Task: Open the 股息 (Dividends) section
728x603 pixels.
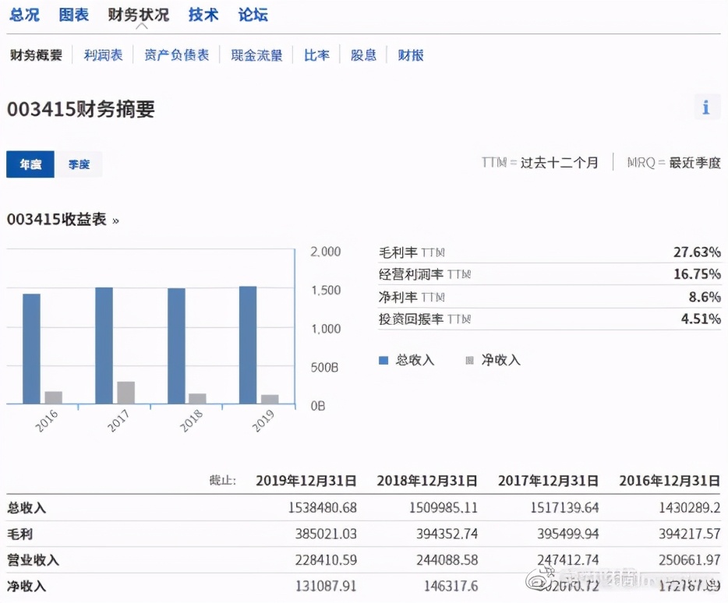Action: point(363,54)
